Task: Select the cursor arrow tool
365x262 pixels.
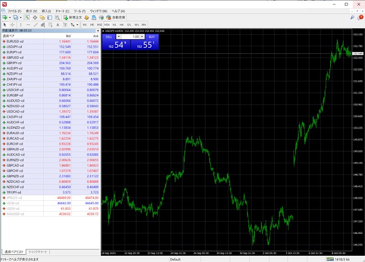Action: point(4,25)
